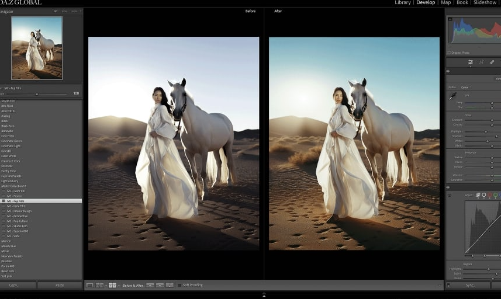This screenshot has height=299, width=501.
Task: Toggle the sync switch beside Sync button
Action: (x=448, y=285)
